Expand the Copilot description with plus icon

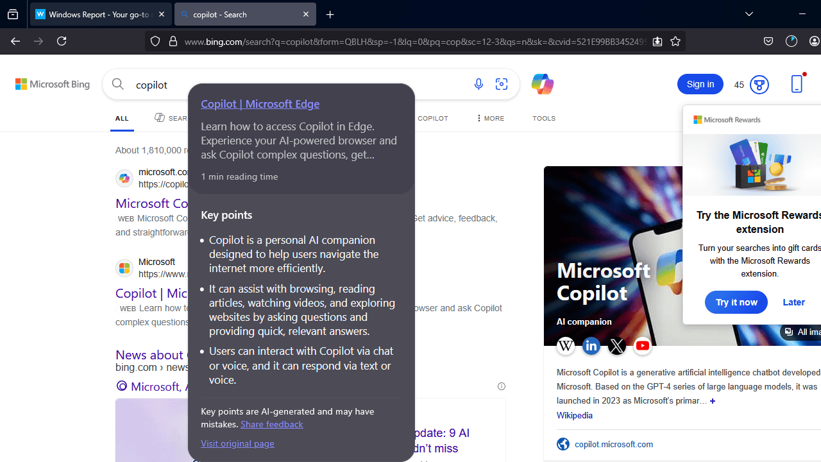coord(713,401)
